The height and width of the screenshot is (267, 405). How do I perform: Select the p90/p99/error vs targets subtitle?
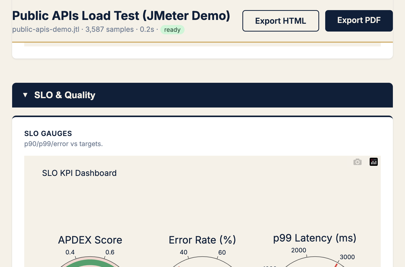pyautogui.click(x=63, y=144)
